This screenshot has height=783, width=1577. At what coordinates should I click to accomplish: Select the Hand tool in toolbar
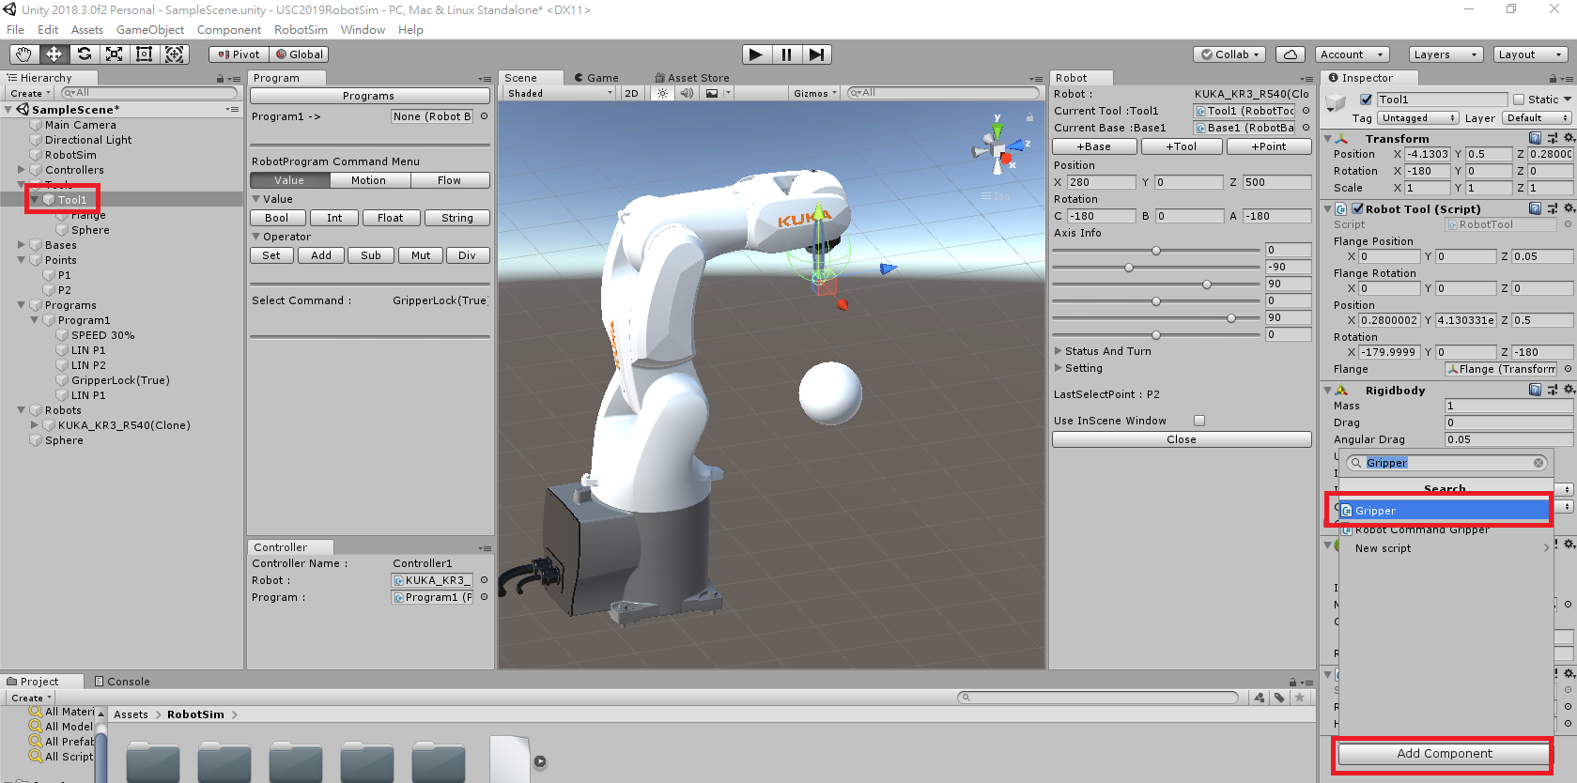click(x=23, y=54)
